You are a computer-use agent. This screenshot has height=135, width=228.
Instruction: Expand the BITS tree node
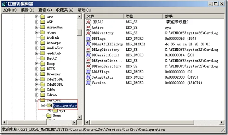pyautogui.click(x=37, y=69)
